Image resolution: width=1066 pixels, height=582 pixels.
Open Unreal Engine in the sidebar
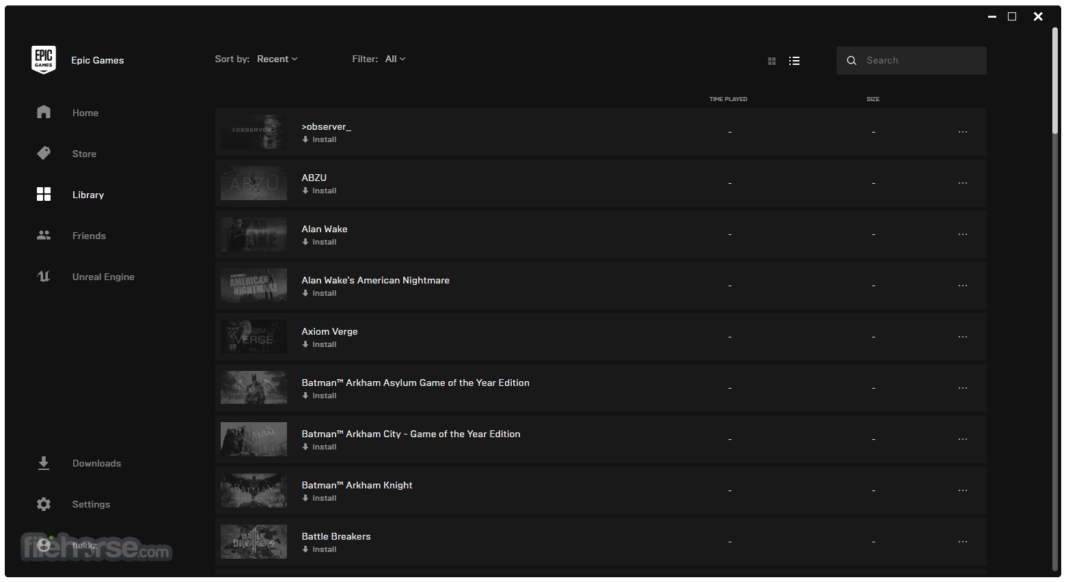click(x=103, y=277)
